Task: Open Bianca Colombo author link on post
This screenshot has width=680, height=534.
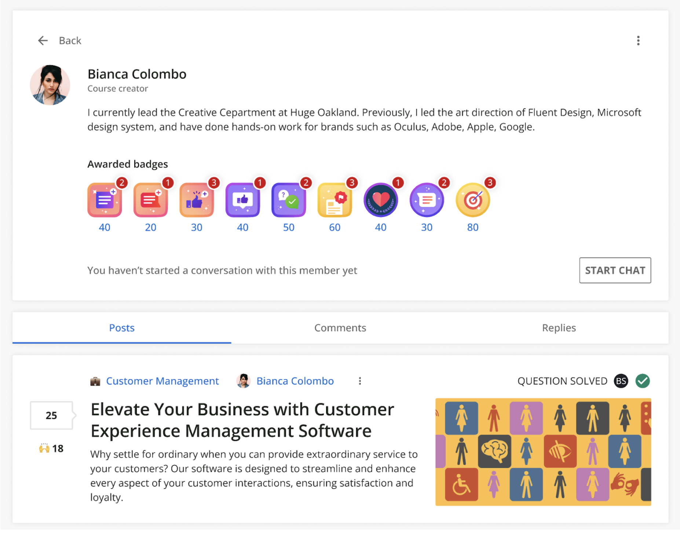Action: 295,381
